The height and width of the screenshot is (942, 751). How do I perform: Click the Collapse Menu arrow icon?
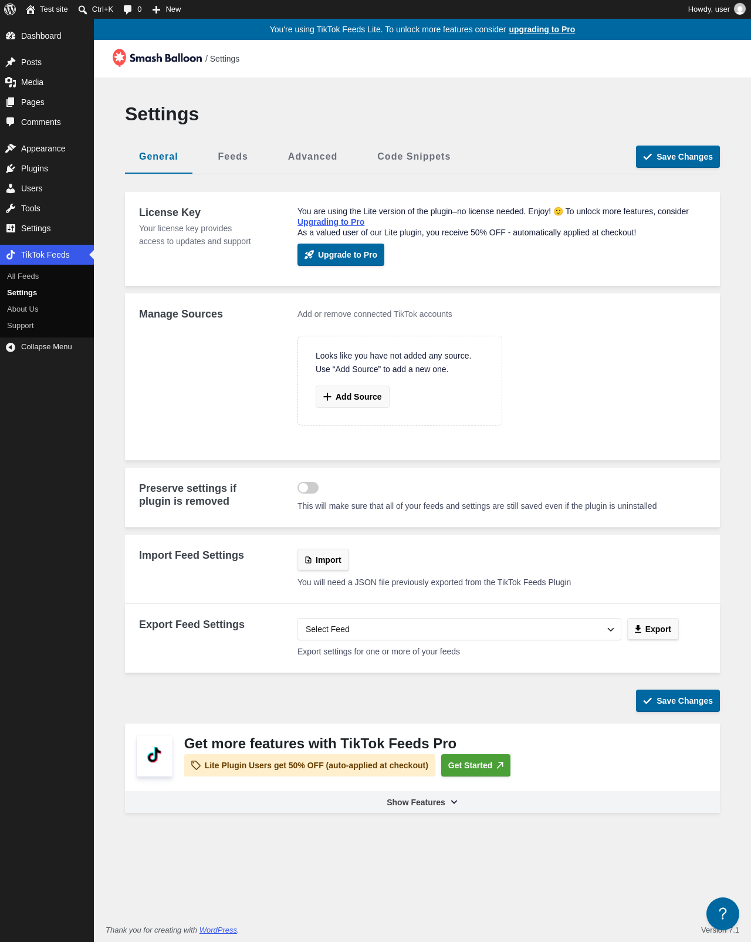click(x=11, y=347)
